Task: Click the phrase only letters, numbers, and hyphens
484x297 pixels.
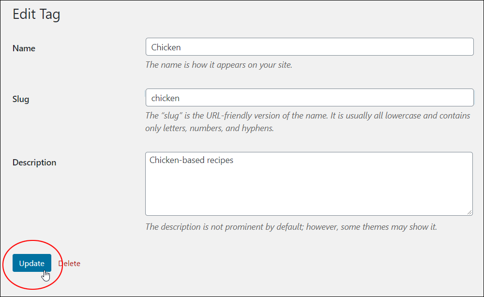Action: pyautogui.click(x=210, y=128)
